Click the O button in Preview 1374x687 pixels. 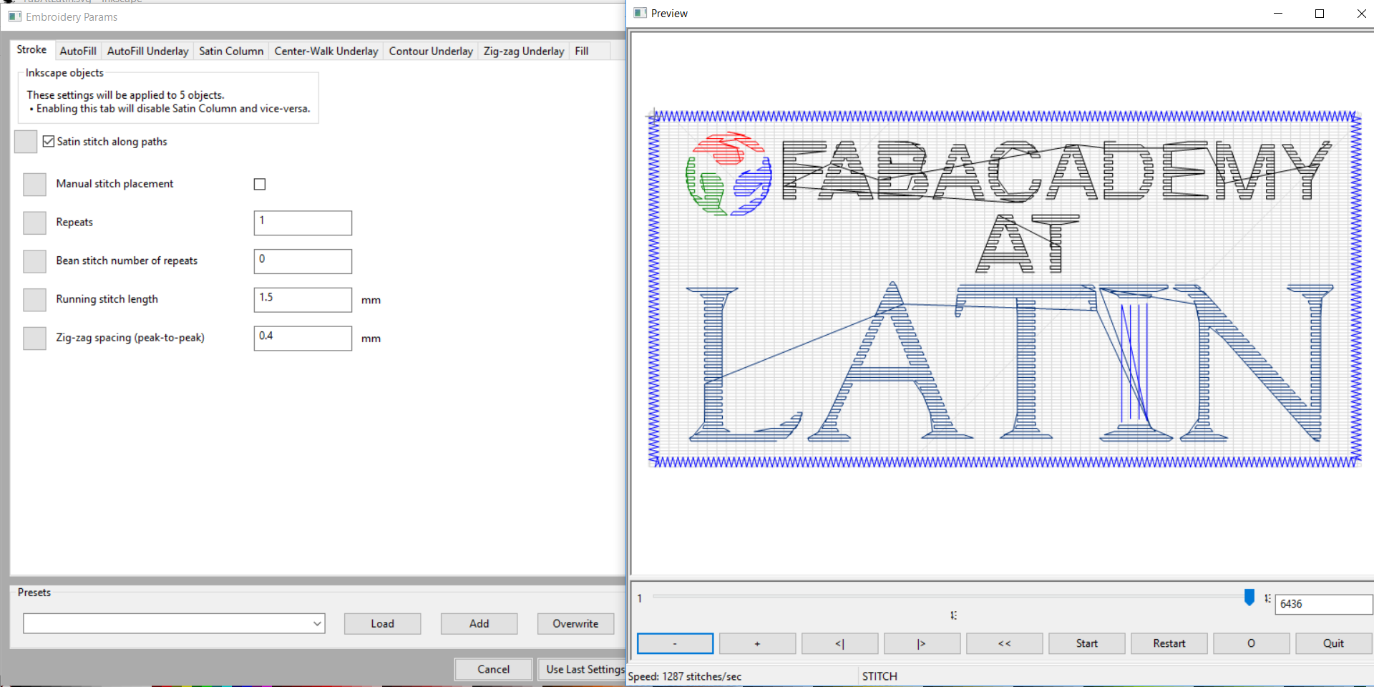(x=1251, y=643)
